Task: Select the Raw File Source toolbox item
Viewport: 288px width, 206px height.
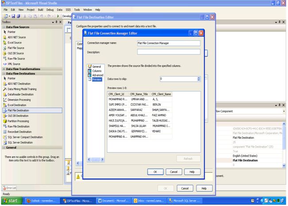Action: (x=16, y=58)
